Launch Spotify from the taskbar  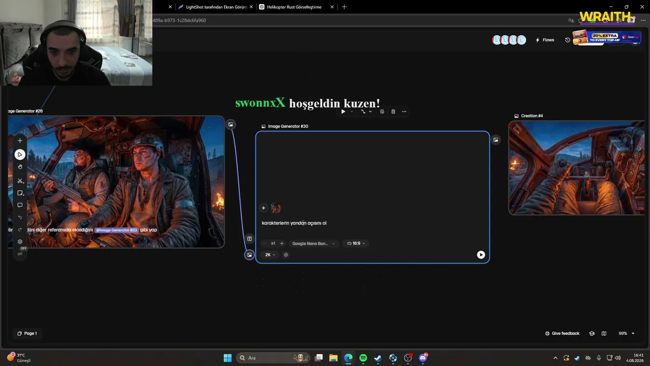(x=363, y=358)
